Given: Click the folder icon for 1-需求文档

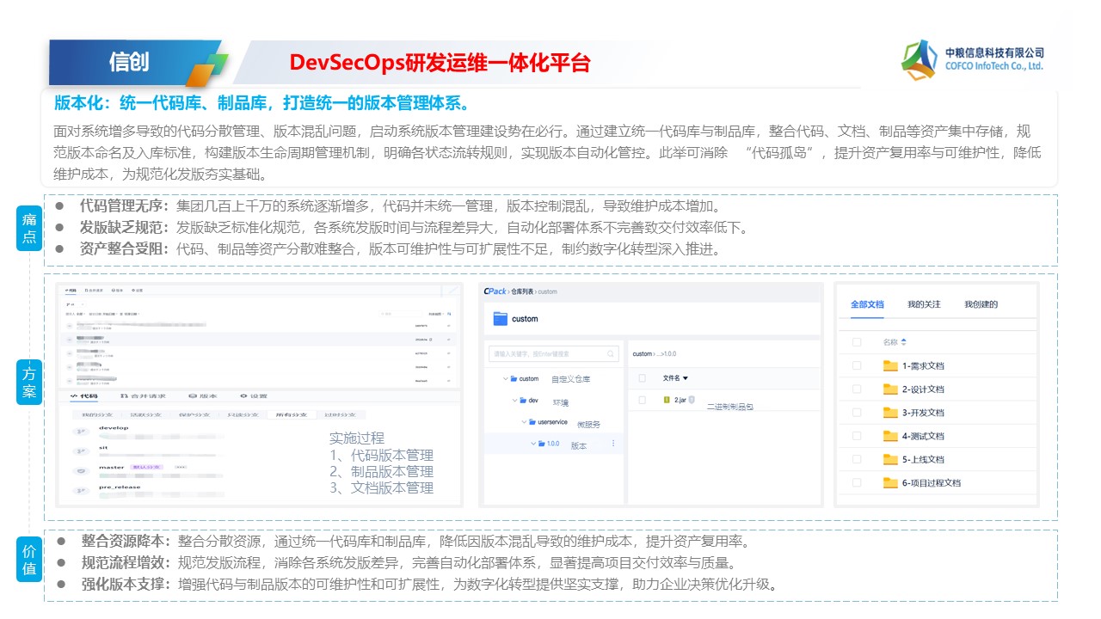Looking at the screenshot, I should point(890,365).
